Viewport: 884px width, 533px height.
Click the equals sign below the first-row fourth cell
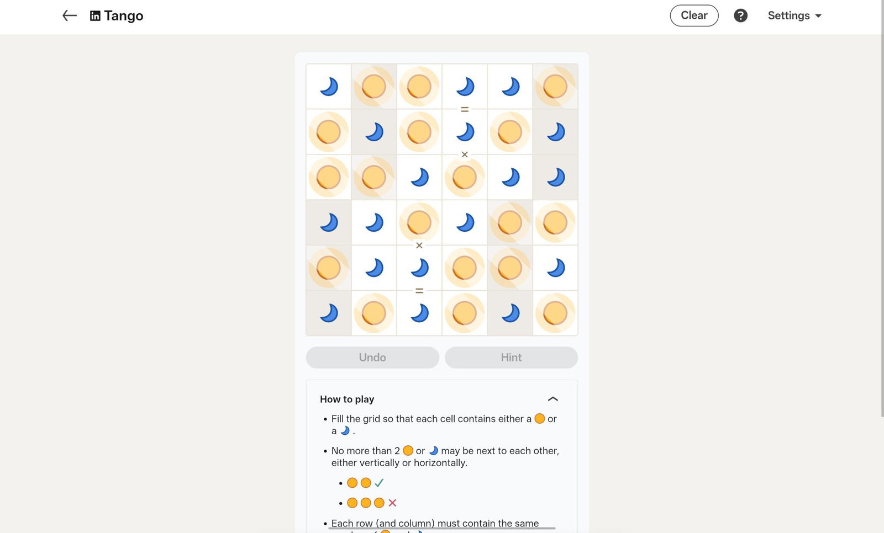click(x=465, y=109)
